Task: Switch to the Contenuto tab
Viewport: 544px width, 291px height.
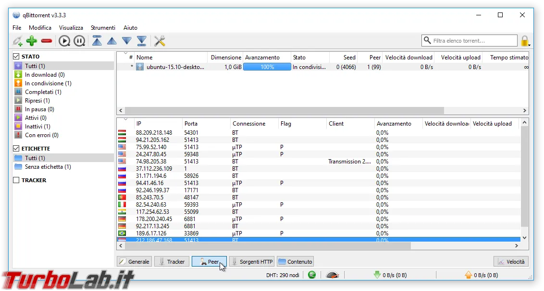Action: coord(296,262)
